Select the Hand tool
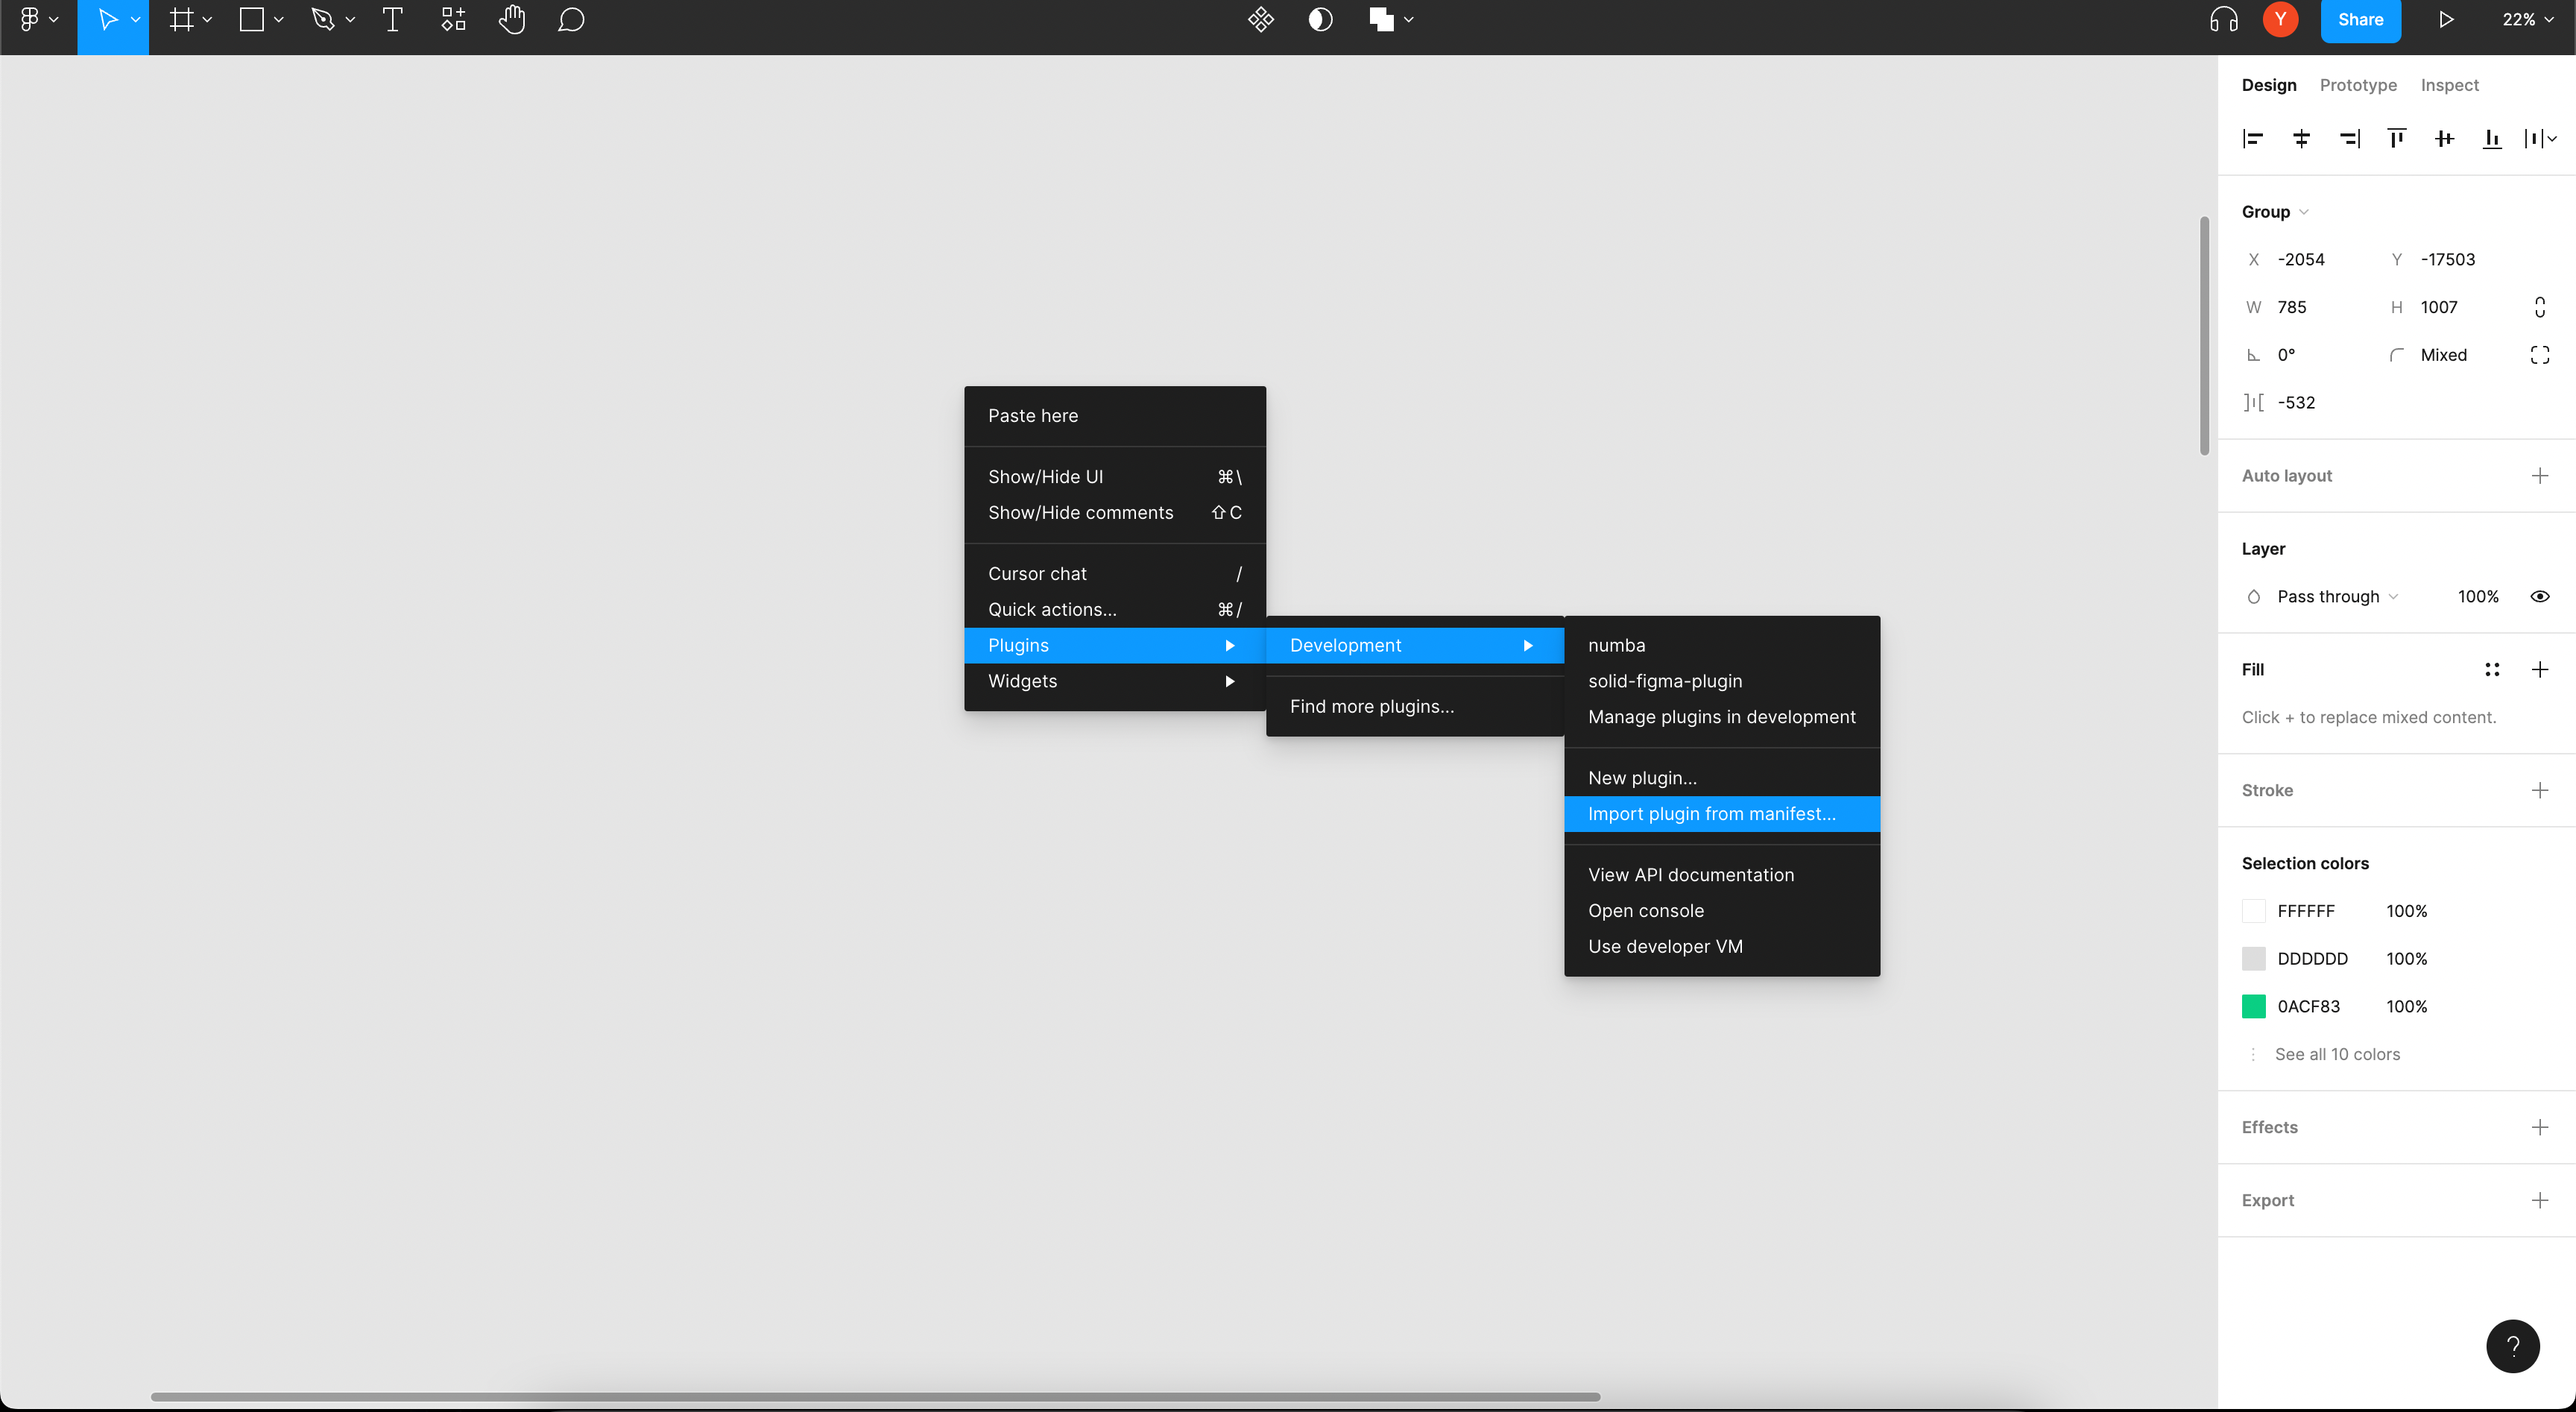Screen dimensions: 2576x1412 coord(512,19)
